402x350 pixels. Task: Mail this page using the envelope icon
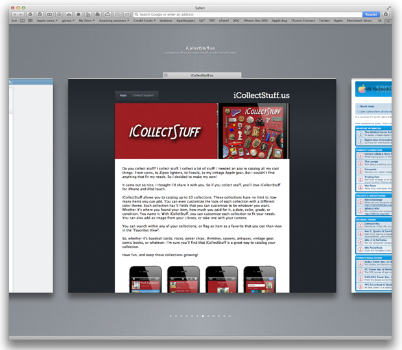click(x=117, y=14)
